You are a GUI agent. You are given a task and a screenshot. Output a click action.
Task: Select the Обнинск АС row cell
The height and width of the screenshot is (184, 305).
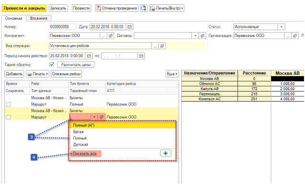coord(210,84)
